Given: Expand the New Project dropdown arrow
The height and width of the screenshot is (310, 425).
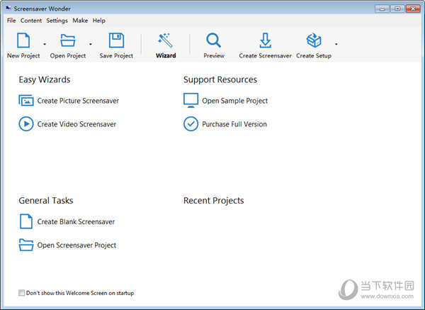Looking at the screenshot, I should [45, 44].
